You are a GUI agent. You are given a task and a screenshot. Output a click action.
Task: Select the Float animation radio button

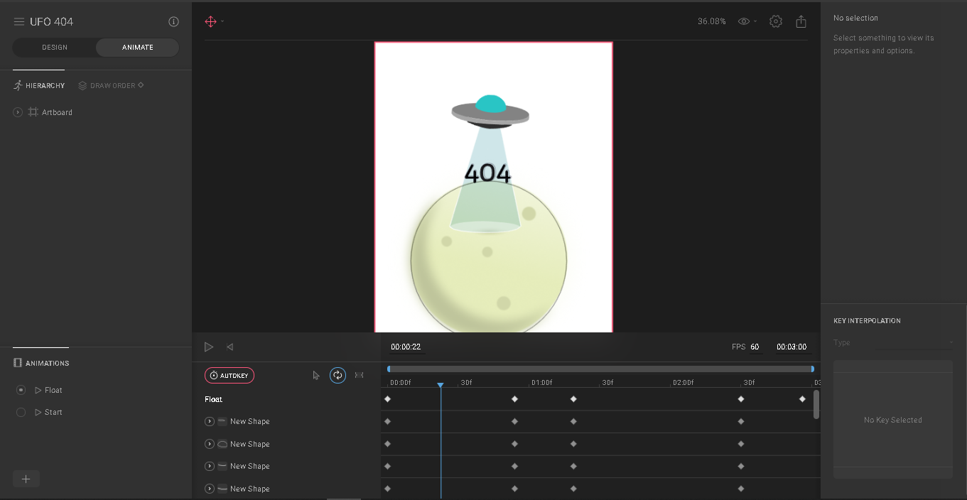[21, 389]
